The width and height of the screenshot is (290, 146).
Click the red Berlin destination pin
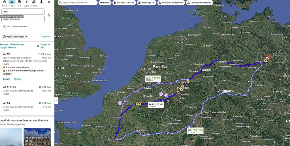[269, 56]
